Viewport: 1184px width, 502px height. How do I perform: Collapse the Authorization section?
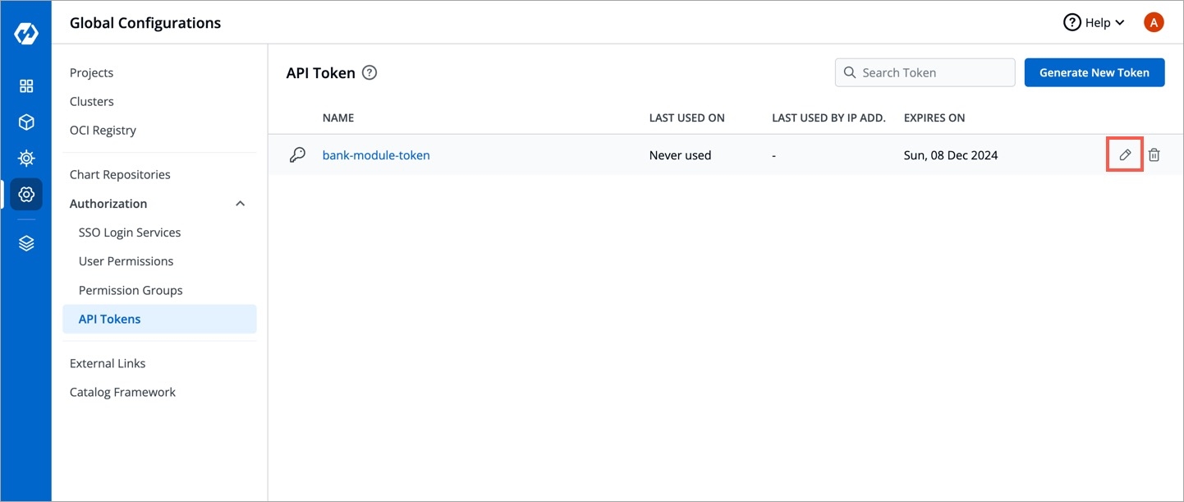click(x=240, y=204)
